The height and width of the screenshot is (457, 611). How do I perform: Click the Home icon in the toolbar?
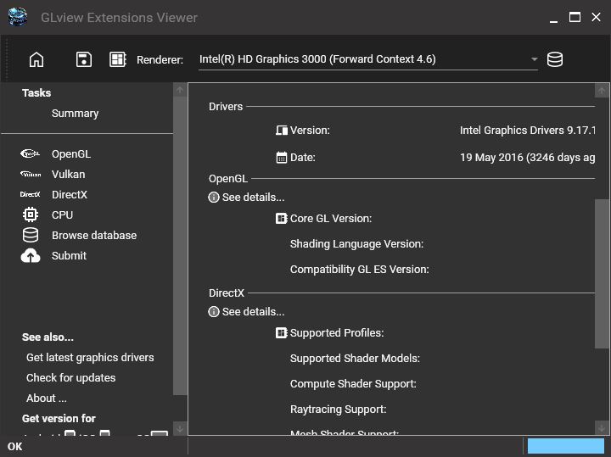[36, 59]
